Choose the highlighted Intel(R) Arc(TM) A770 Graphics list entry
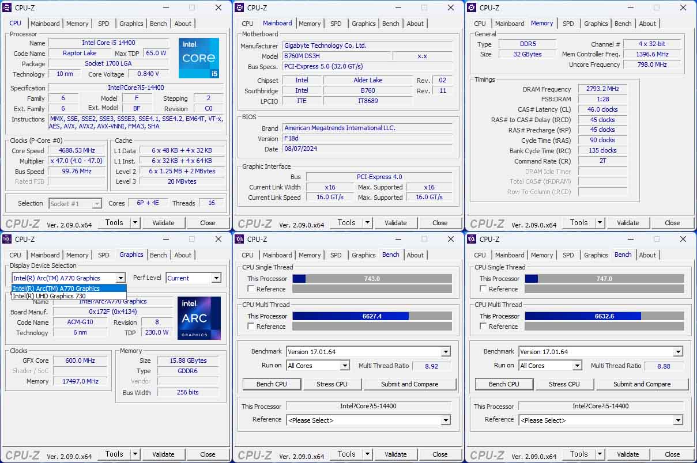The width and height of the screenshot is (697, 463). (x=69, y=289)
